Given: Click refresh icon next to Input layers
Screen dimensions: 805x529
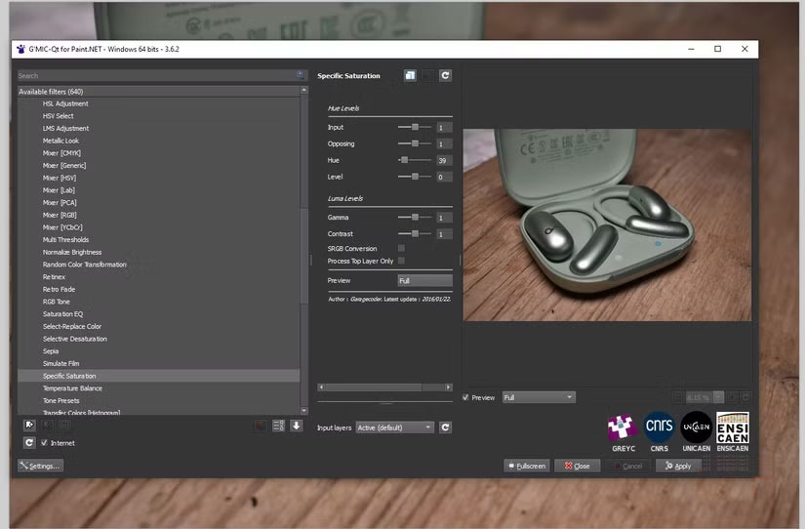Looking at the screenshot, I should [x=445, y=427].
